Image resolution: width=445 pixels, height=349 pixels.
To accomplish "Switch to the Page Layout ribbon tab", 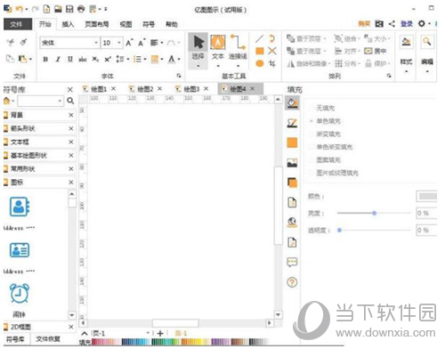I will (x=97, y=24).
